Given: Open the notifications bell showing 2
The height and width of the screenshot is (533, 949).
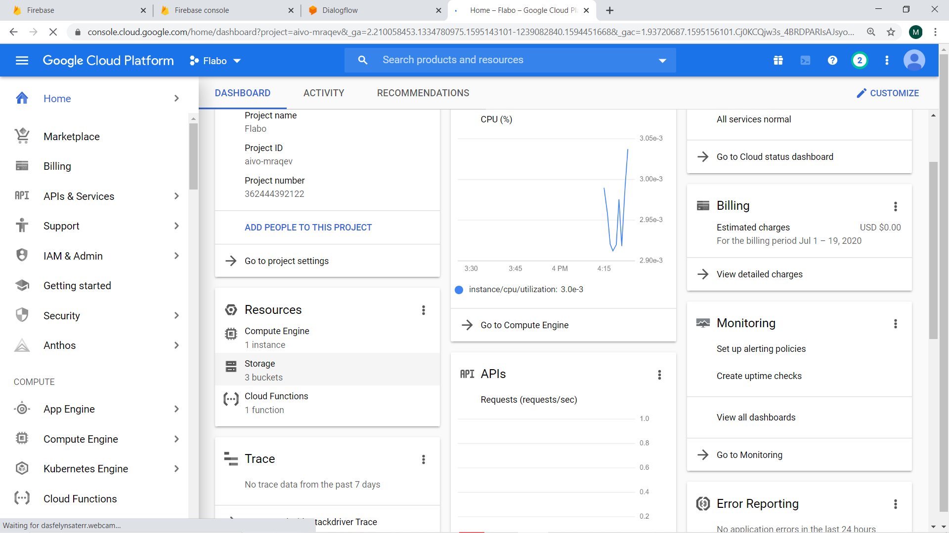Looking at the screenshot, I should coord(860,60).
